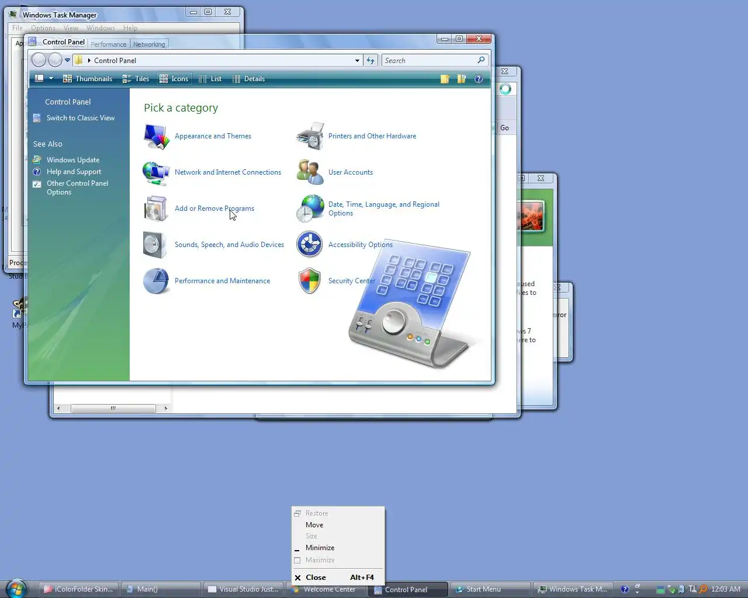
Task: Switch to Task Manager Networking tab
Action: 149,44
